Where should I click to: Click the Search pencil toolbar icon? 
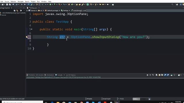pyautogui.click(x=83, y=5)
